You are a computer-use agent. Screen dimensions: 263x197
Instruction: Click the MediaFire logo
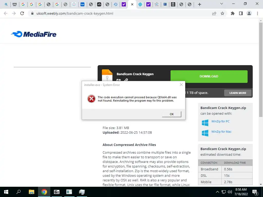[34, 34]
